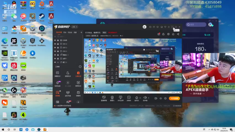Hide the 文本 3 source with eye icon

tap(55, 48)
